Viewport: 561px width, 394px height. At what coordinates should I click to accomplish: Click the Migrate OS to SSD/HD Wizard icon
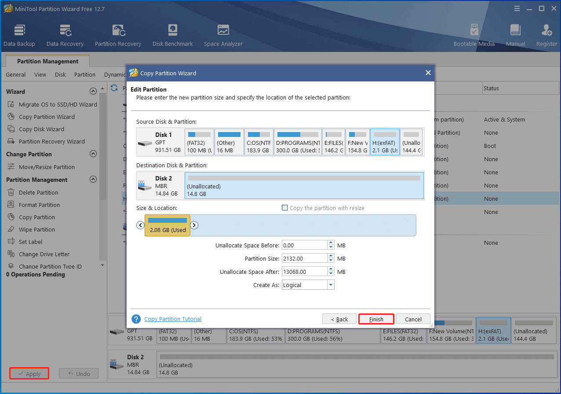(11, 104)
